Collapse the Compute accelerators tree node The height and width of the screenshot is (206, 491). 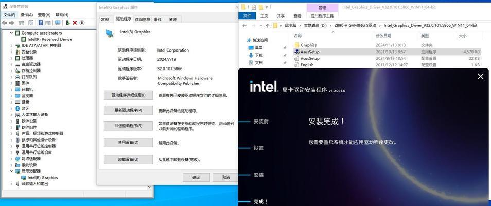click(x=12, y=33)
